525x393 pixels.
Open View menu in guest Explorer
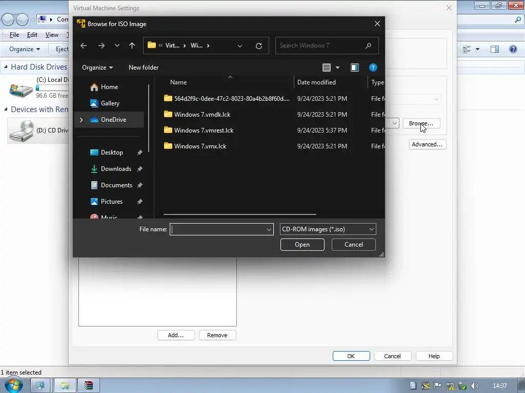coord(52,35)
